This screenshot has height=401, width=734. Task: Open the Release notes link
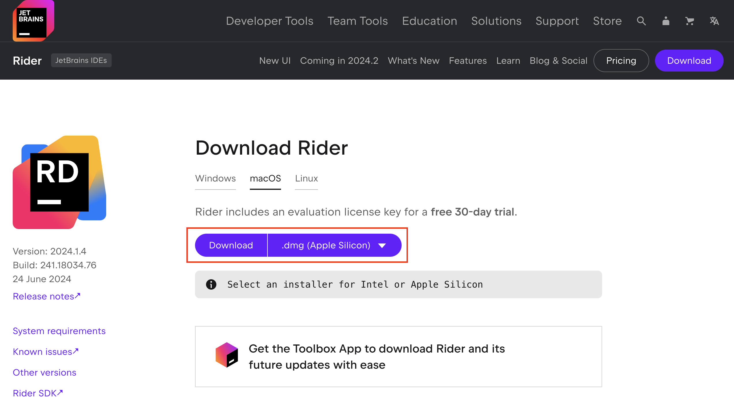pyautogui.click(x=46, y=296)
